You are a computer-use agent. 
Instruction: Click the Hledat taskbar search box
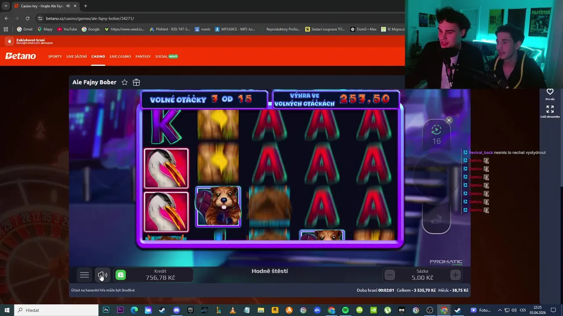point(57,310)
